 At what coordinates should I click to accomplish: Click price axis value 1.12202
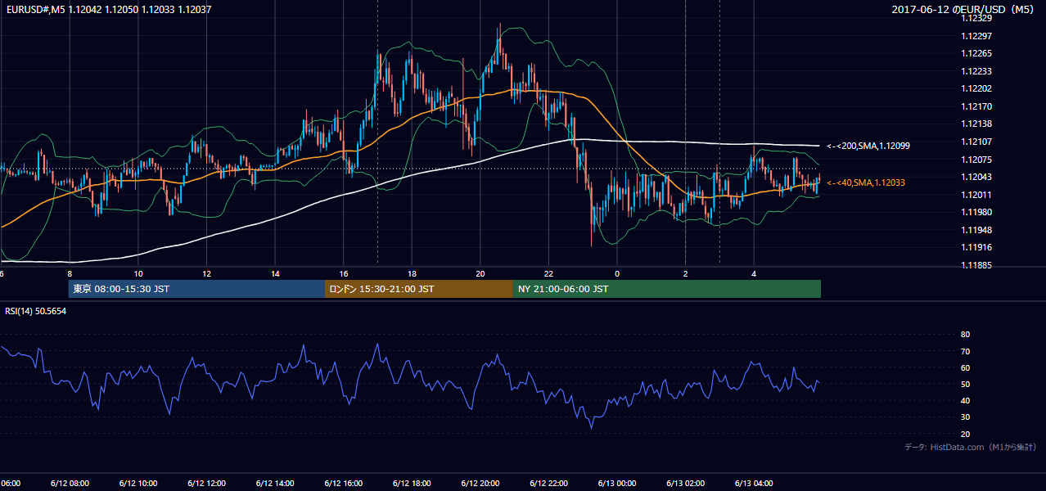pos(976,88)
